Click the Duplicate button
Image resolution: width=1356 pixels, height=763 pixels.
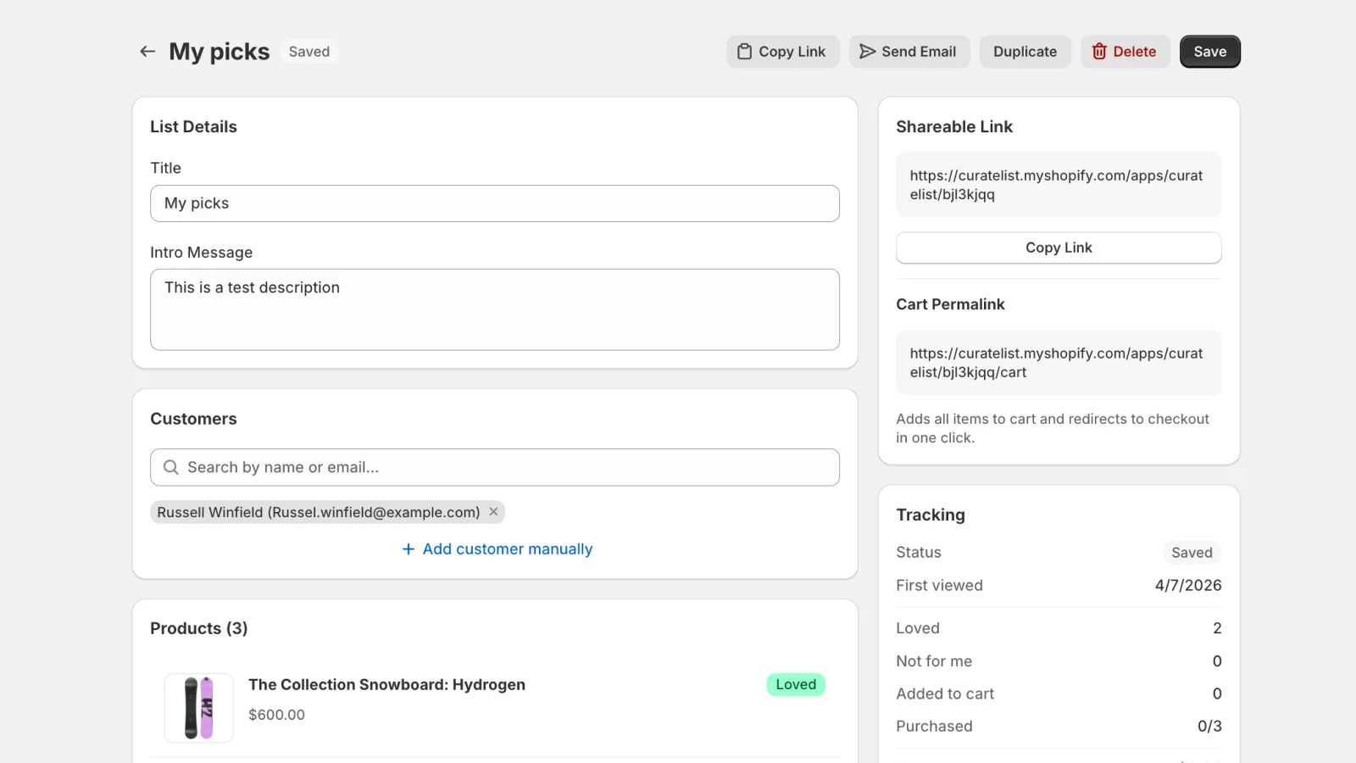click(1025, 51)
